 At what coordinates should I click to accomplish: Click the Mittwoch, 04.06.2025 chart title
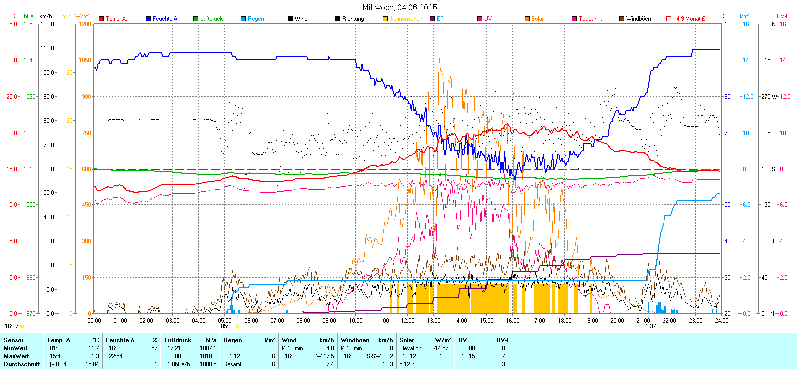399,7
